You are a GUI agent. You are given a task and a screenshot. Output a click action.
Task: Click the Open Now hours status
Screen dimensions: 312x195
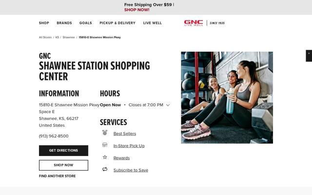(110, 105)
